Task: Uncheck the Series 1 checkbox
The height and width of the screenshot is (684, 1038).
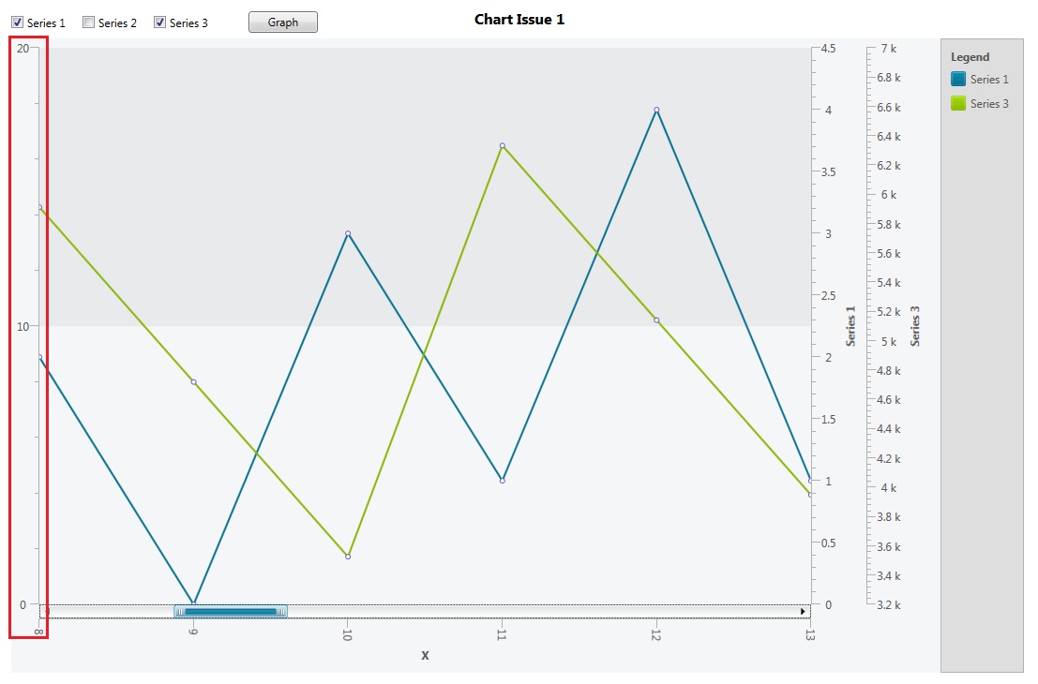Action: (x=17, y=22)
